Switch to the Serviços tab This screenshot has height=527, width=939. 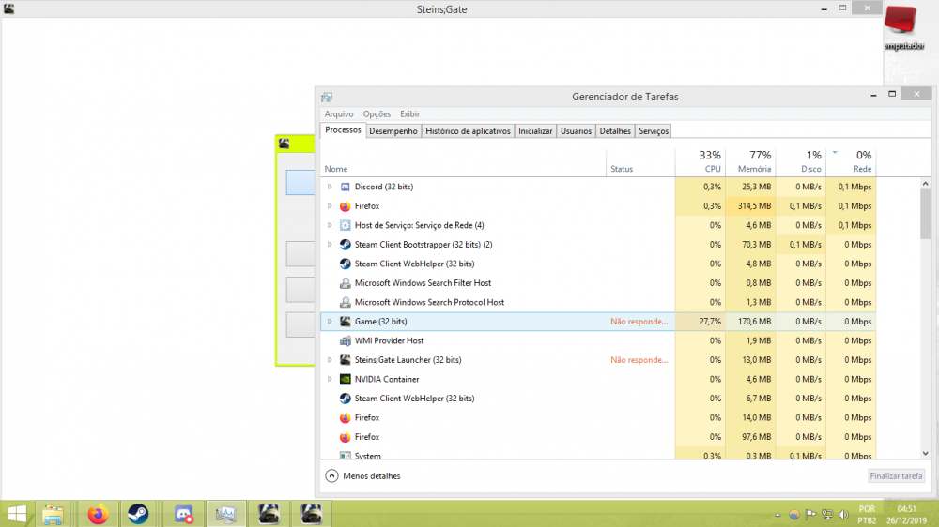click(654, 131)
